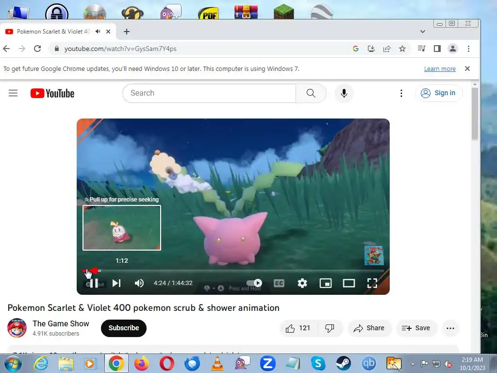Image resolution: width=497 pixels, height=373 pixels.
Task: Skip to the next video
Action: [x=116, y=283]
